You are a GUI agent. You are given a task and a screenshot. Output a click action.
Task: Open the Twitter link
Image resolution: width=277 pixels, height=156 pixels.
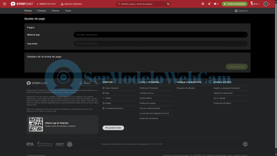pyautogui.click(x=108, y=98)
